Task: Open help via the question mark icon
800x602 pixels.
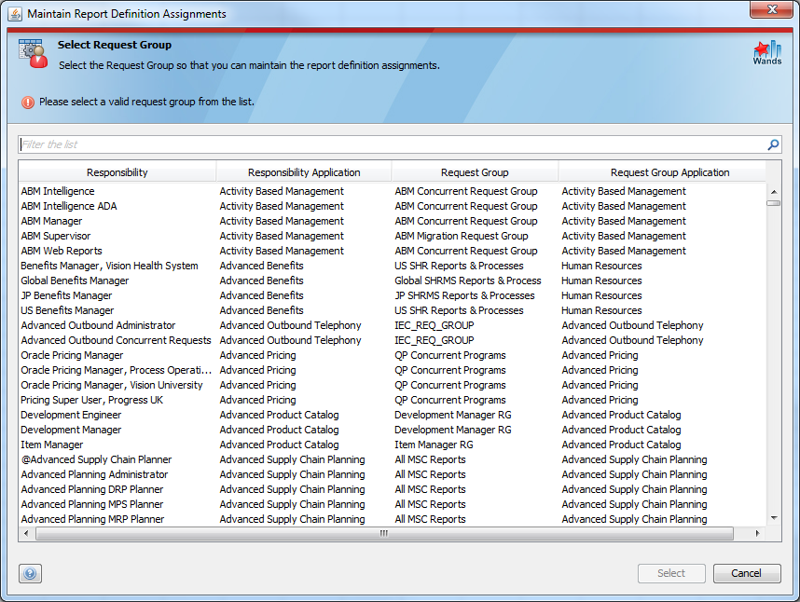Action: pos(30,573)
